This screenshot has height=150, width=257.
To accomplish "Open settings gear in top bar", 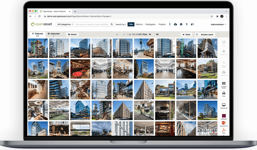I will [x=181, y=24].
